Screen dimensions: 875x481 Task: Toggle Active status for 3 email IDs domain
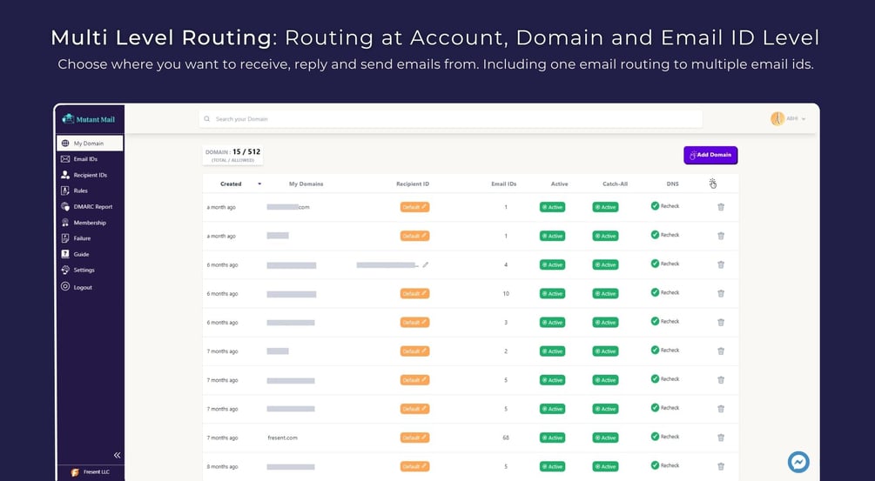tap(553, 322)
